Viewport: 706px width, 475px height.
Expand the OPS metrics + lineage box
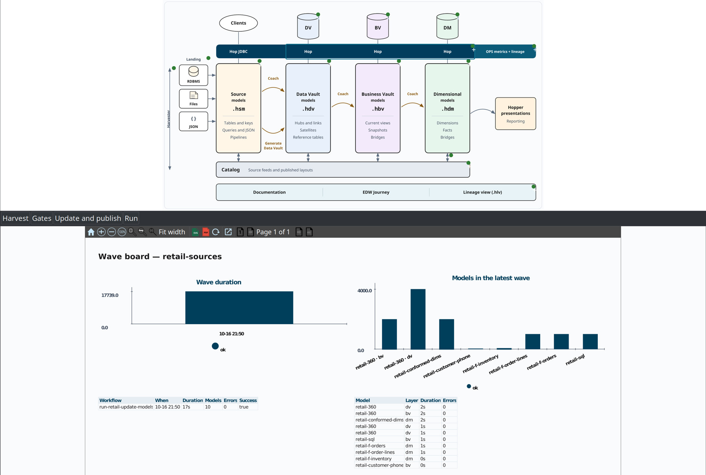pos(535,50)
